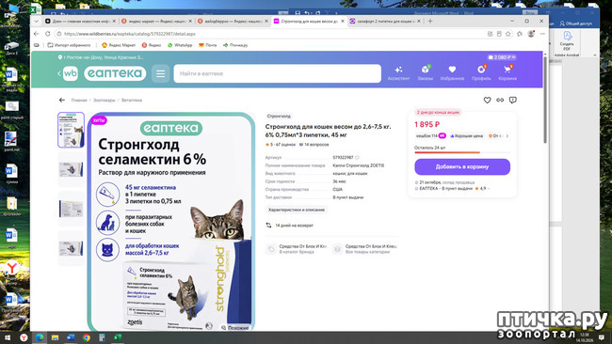Open Импорт избранного bookmark

click(69, 45)
